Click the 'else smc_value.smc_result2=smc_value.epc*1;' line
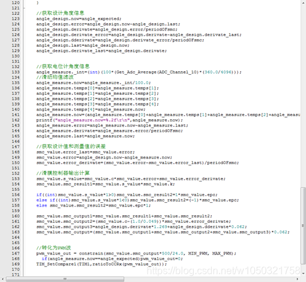The image size is (306, 282). pyautogui.click(x=93, y=205)
